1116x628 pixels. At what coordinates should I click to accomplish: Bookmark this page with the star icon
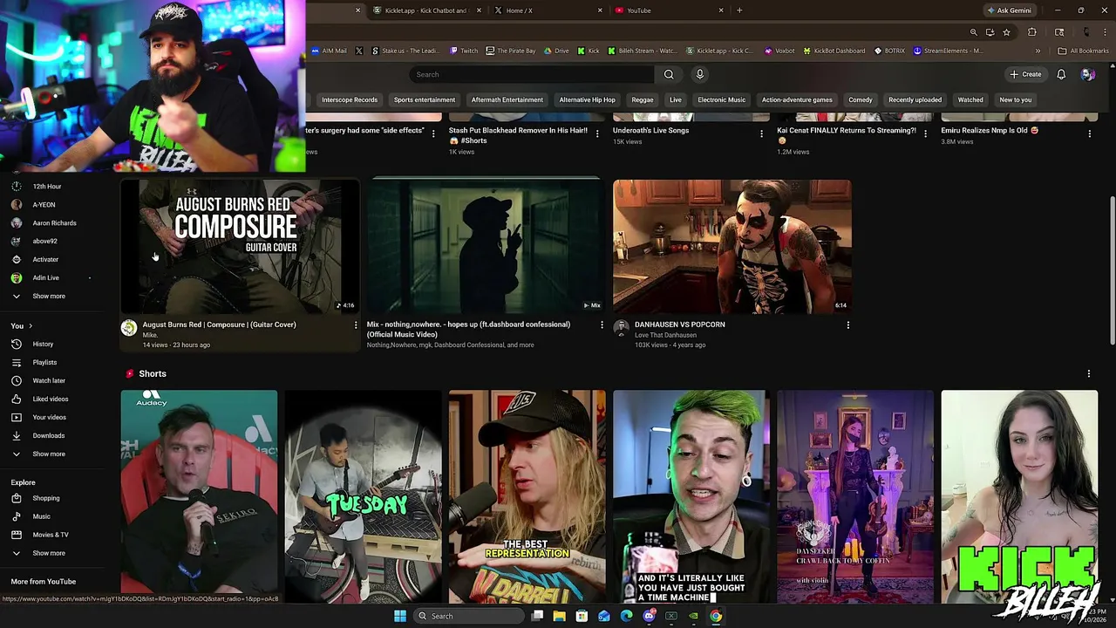tap(1006, 32)
